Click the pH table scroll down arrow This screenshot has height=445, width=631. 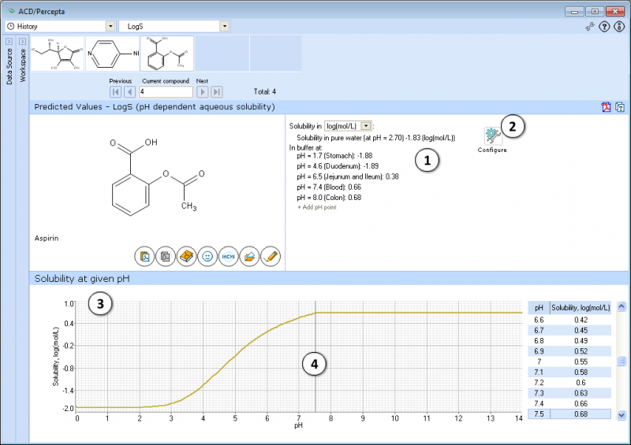click(x=622, y=415)
